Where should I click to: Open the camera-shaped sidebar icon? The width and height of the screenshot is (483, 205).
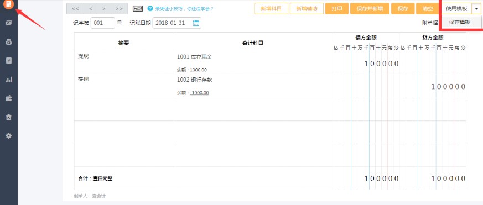click(x=9, y=23)
